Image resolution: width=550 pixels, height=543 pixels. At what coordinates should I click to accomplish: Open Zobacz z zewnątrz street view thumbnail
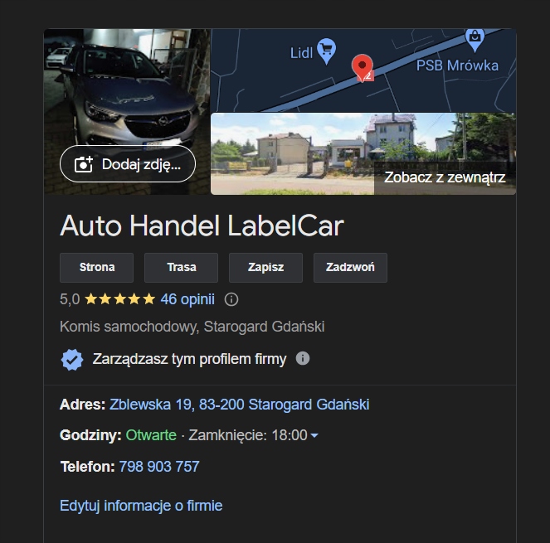tap(363, 153)
